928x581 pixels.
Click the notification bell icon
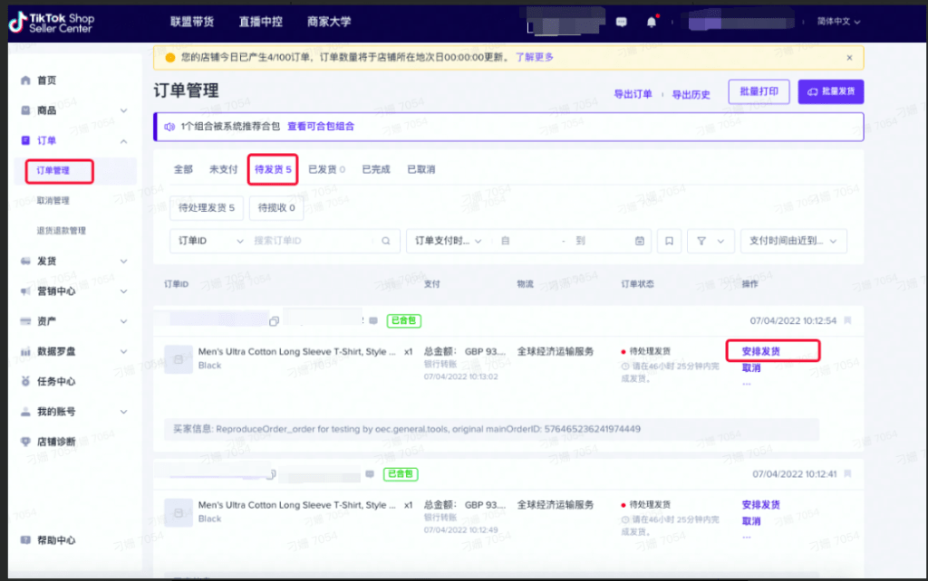point(652,20)
